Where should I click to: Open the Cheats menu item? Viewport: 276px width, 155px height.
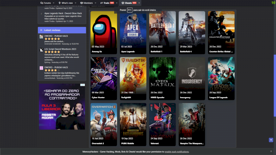(x=128, y=3)
